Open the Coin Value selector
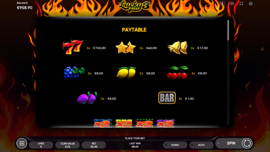This screenshot has height=152, width=270. click(67, 145)
